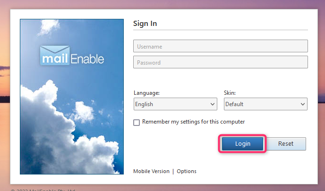
Task: Click the Language label text
Action: point(147,93)
